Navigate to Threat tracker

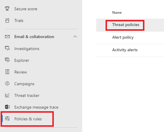[27, 95]
